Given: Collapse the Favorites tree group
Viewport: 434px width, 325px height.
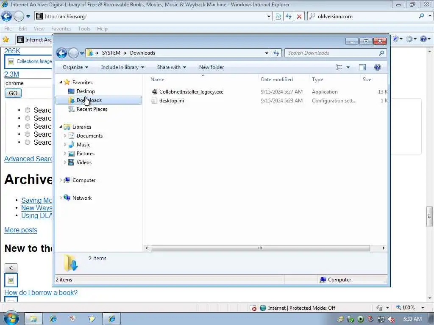Looking at the screenshot, I should pos(61,83).
